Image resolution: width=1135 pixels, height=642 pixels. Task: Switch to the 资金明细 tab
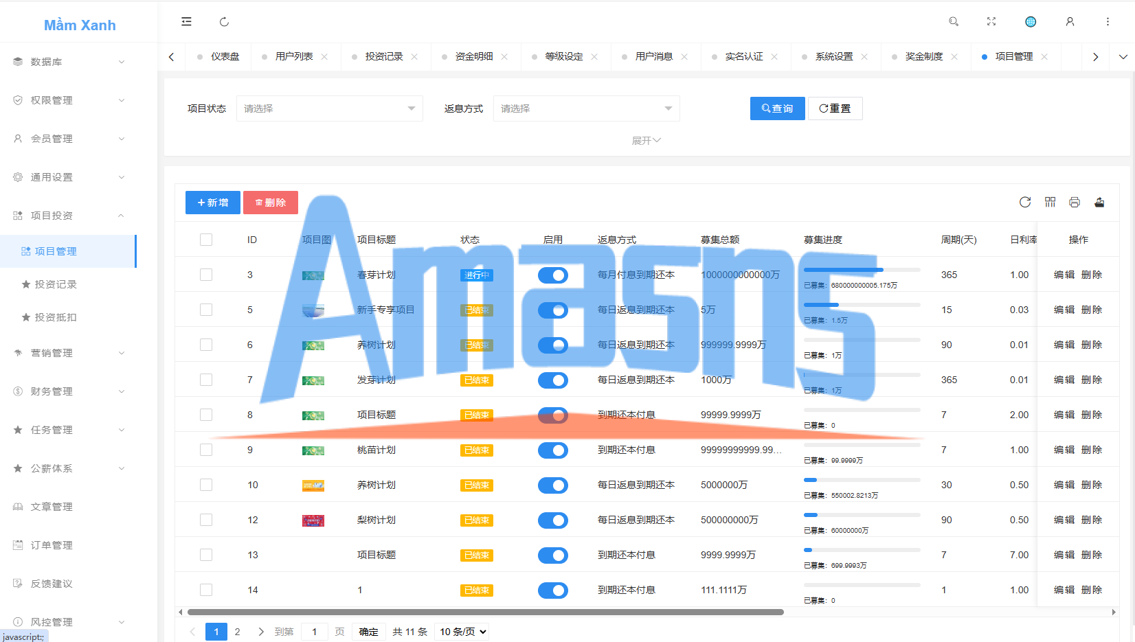point(474,56)
